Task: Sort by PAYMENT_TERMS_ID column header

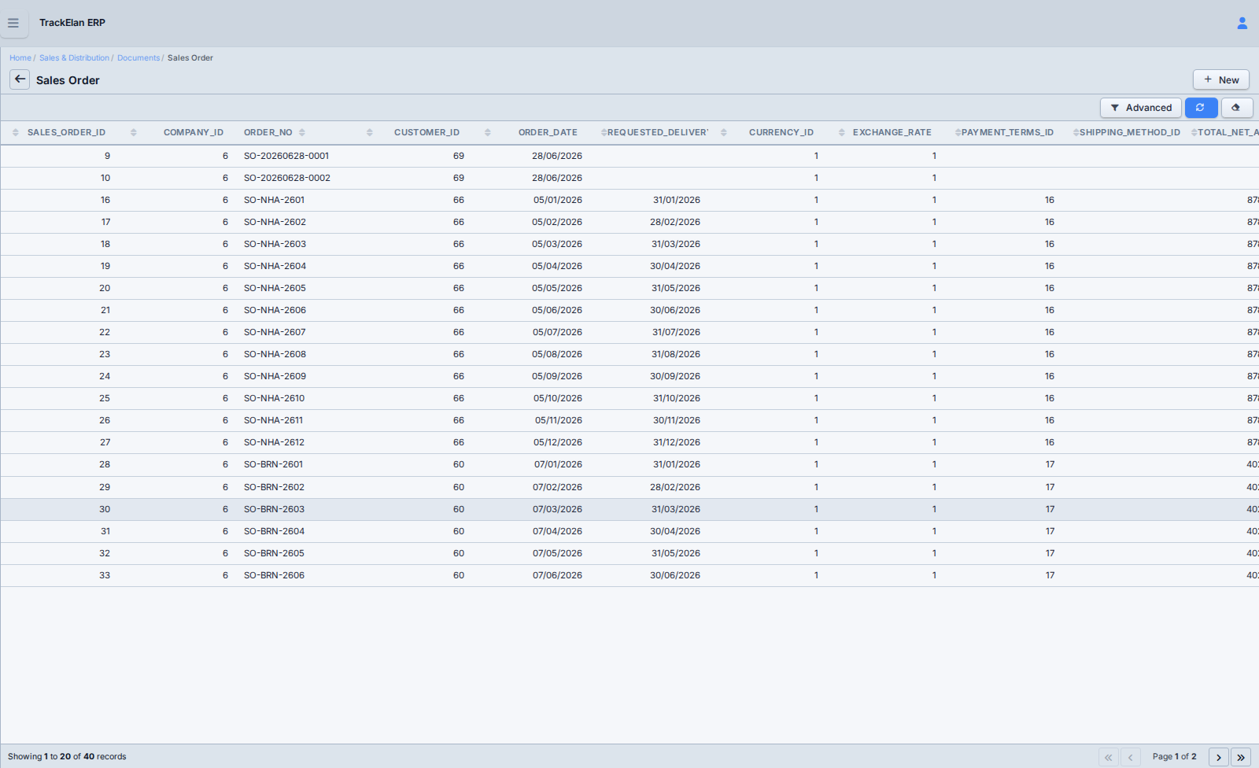Action: [1007, 132]
